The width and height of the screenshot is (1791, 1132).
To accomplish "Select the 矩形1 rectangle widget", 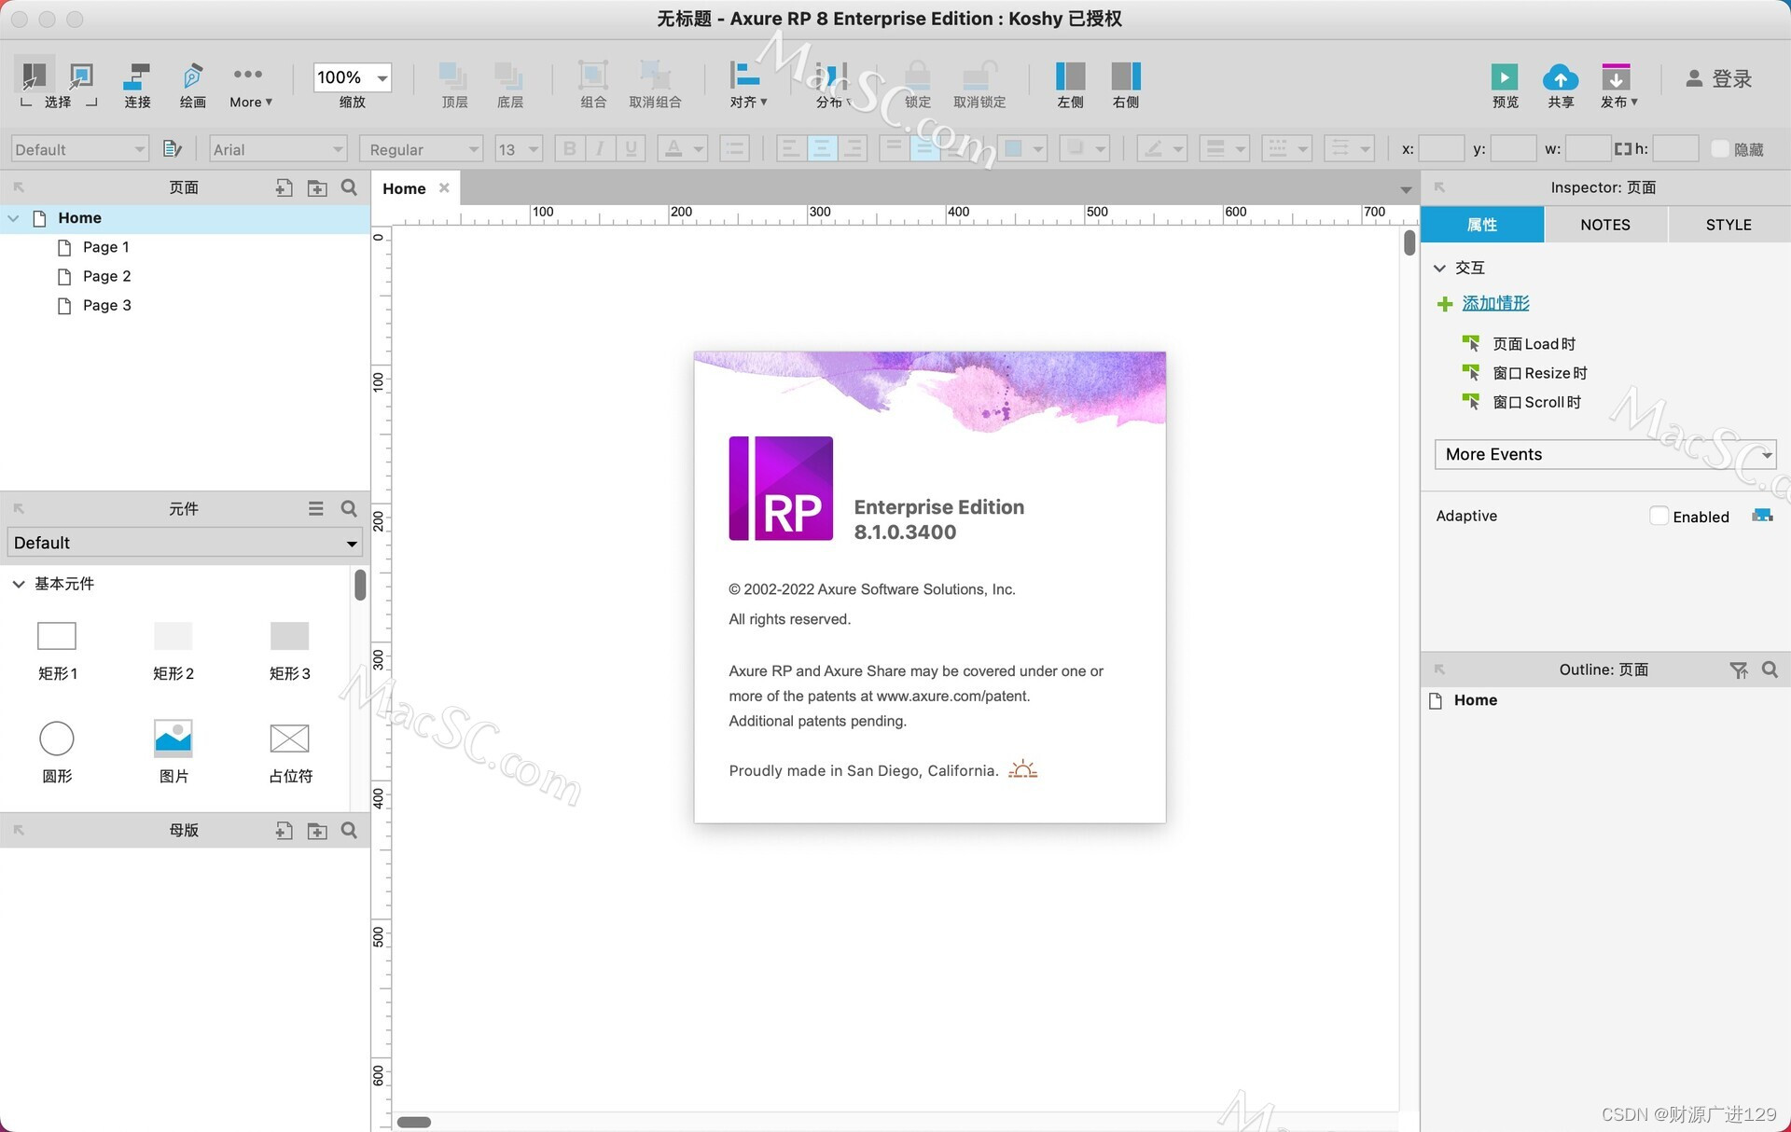I will coord(57,650).
